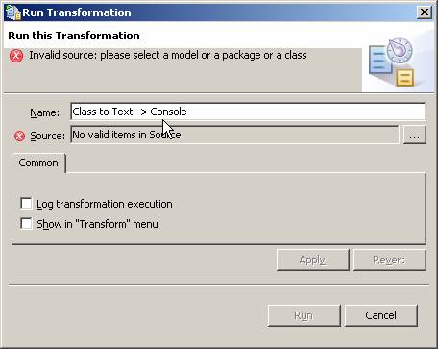
Task: Cancel the transformation dialog
Action: pyautogui.click(x=380, y=315)
